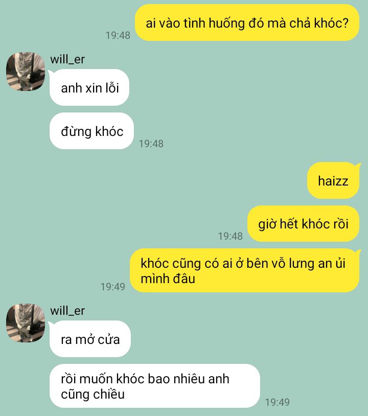This screenshot has height=416, width=368.
Task: Select the 'ra mở cửa' message bubble
Action: point(90,339)
